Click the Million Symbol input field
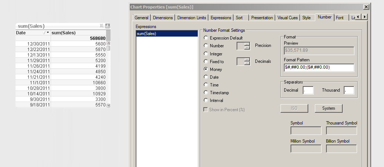 tap(306, 149)
